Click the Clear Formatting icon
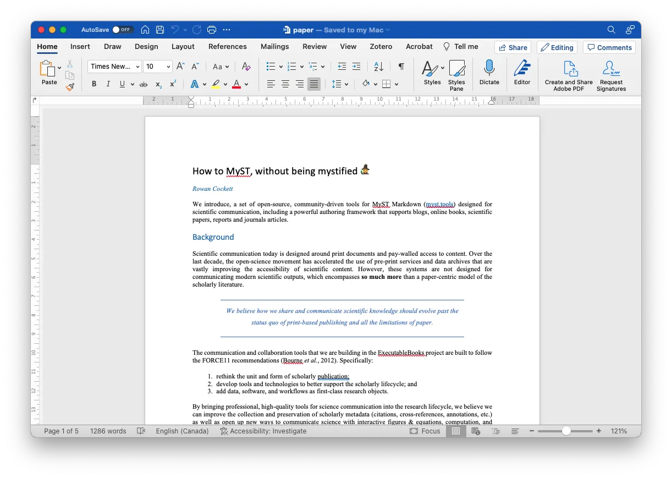The width and height of the screenshot is (672, 478). pyautogui.click(x=246, y=66)
